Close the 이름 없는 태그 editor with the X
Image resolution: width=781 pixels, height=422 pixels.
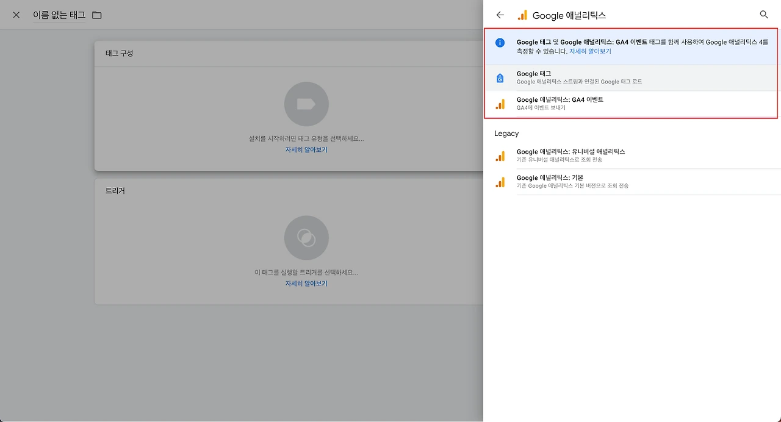click(x=16, y=15)
